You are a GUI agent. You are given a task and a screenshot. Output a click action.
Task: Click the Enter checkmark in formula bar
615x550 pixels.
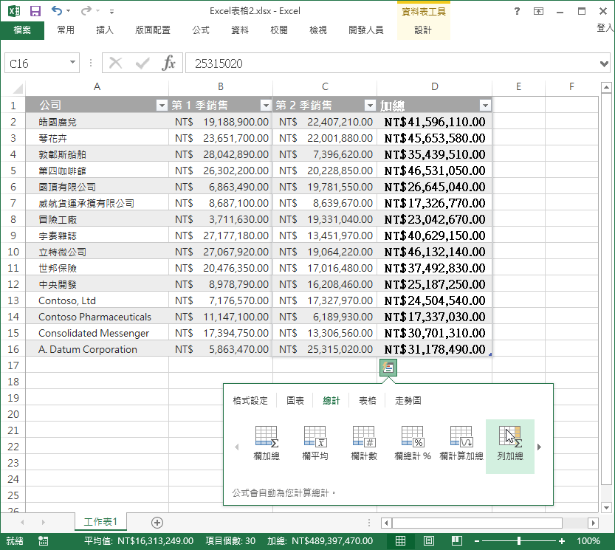[142, 63]
